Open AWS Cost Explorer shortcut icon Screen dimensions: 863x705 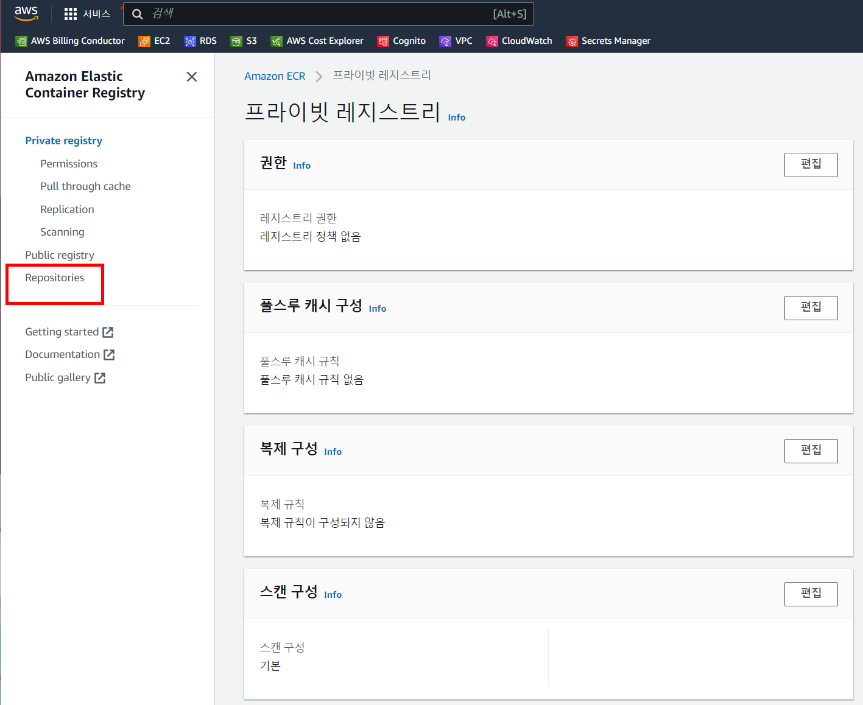(277, 41)
